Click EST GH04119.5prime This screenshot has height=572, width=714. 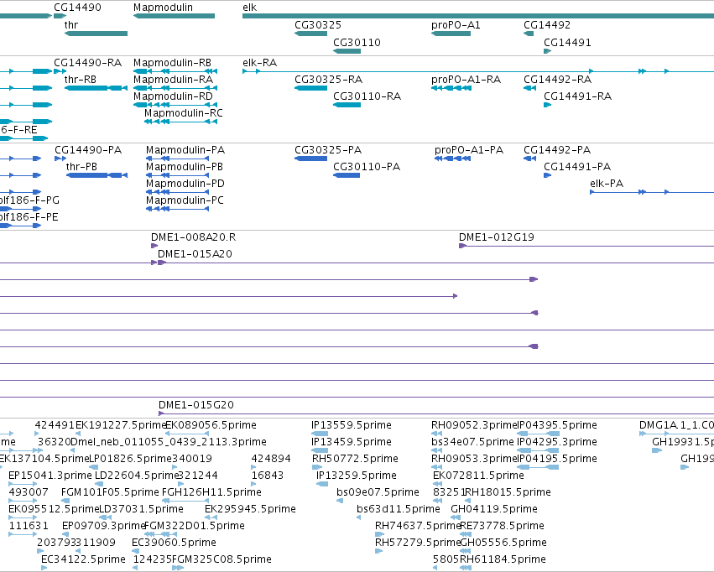point(493,509)
